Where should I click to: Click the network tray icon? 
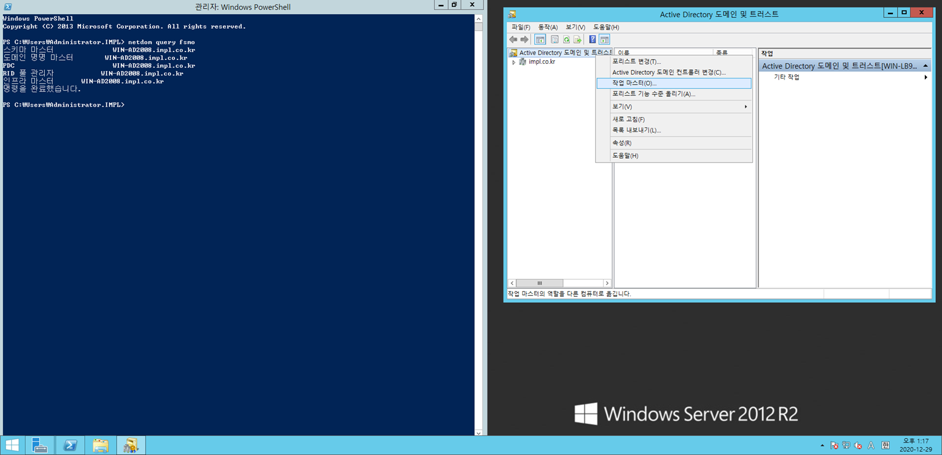point(846,446)
